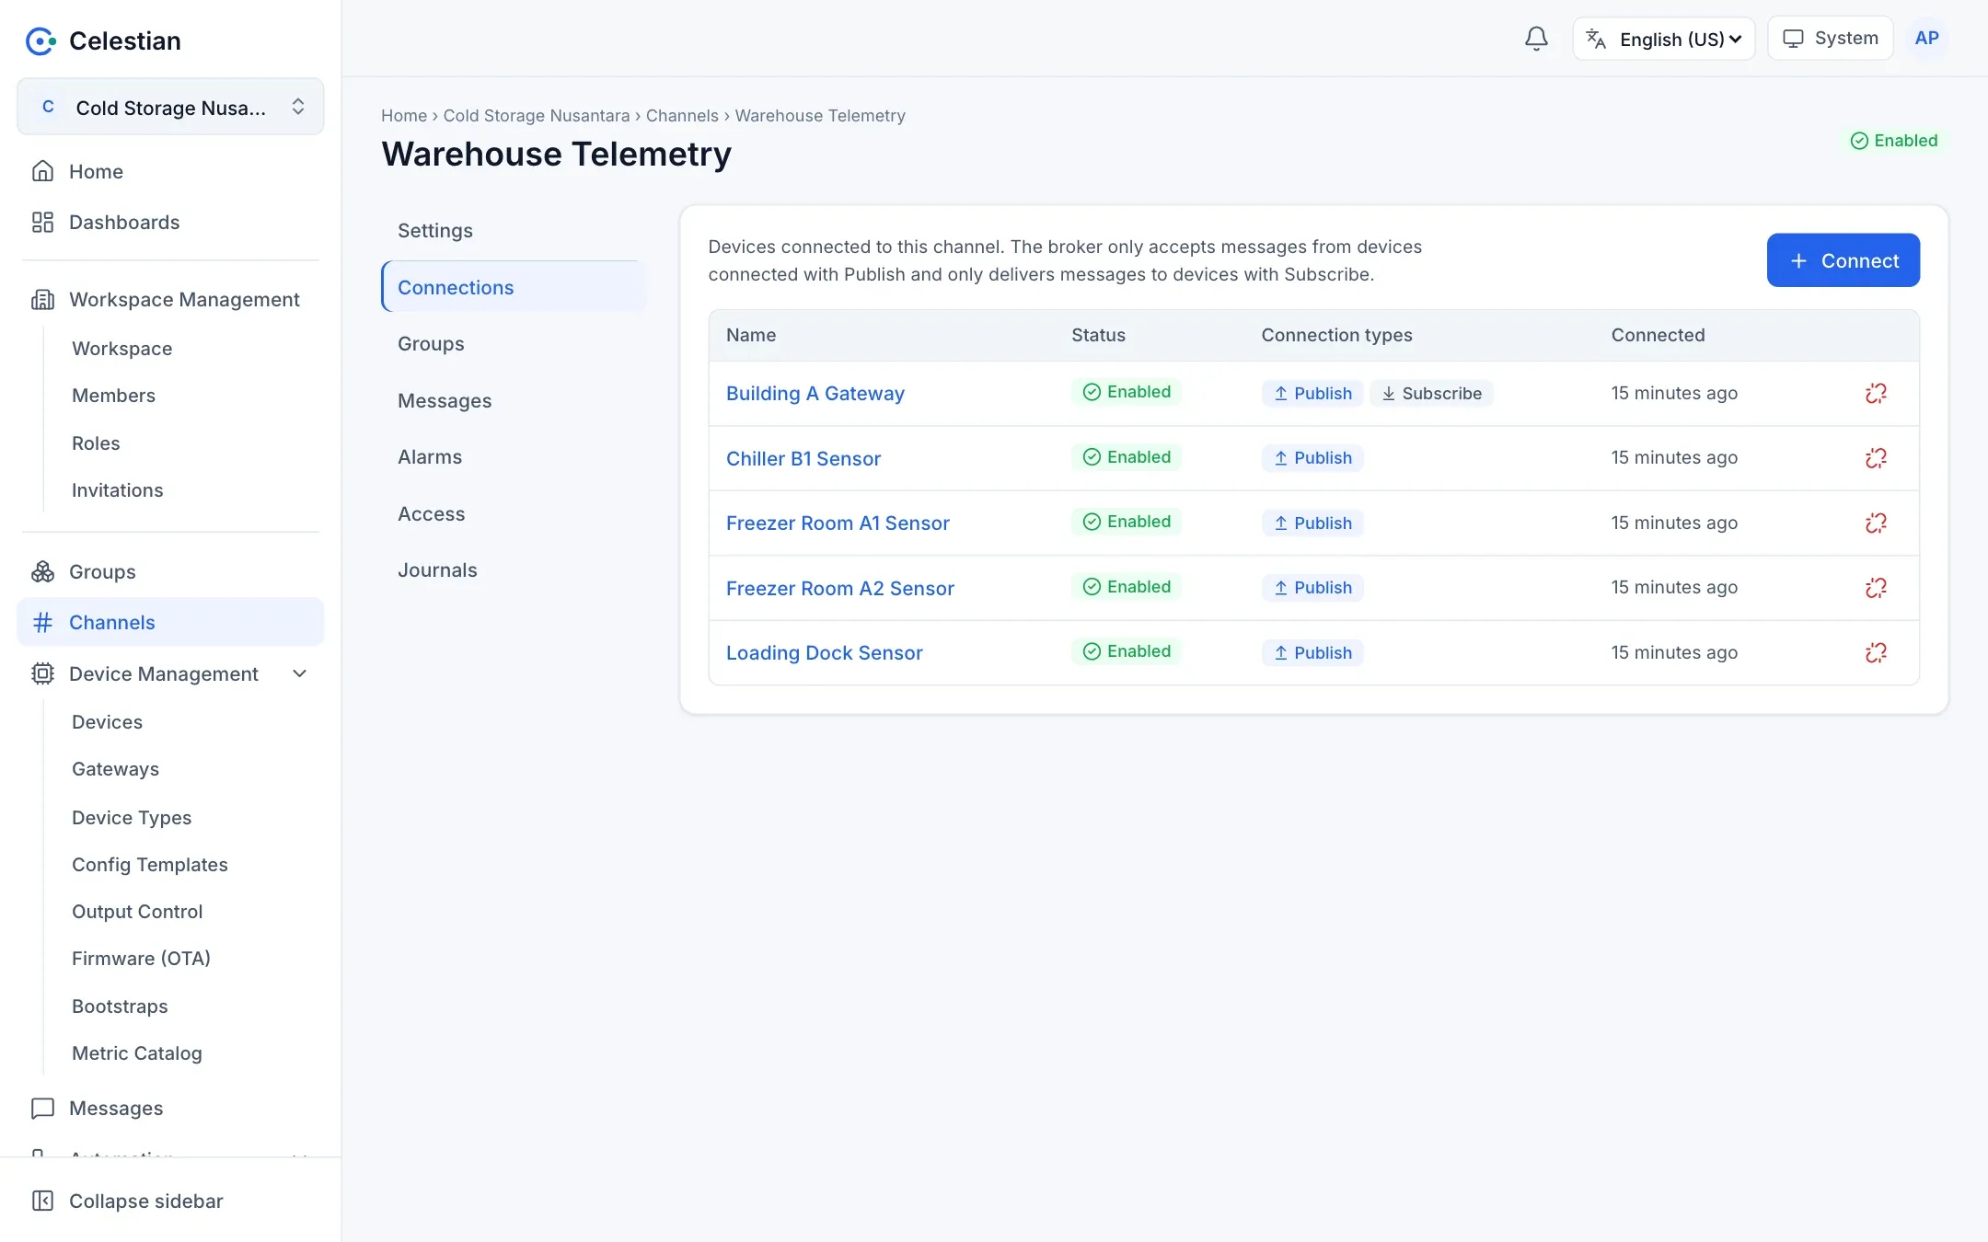Open the System theme selector
This screenshot has width=1988, height=1242.
point(1831,39)
